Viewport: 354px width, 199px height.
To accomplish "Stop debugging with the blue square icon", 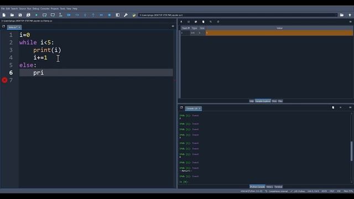I will click(110, 15).
